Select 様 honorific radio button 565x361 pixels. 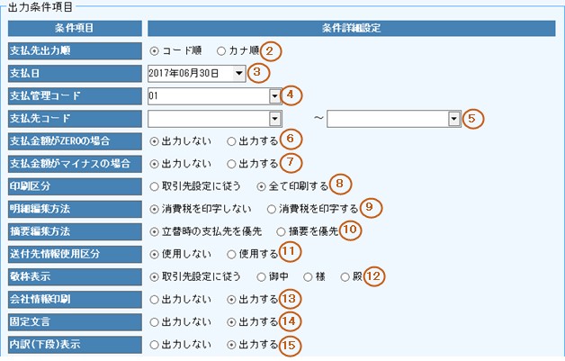tap(309, 275)
